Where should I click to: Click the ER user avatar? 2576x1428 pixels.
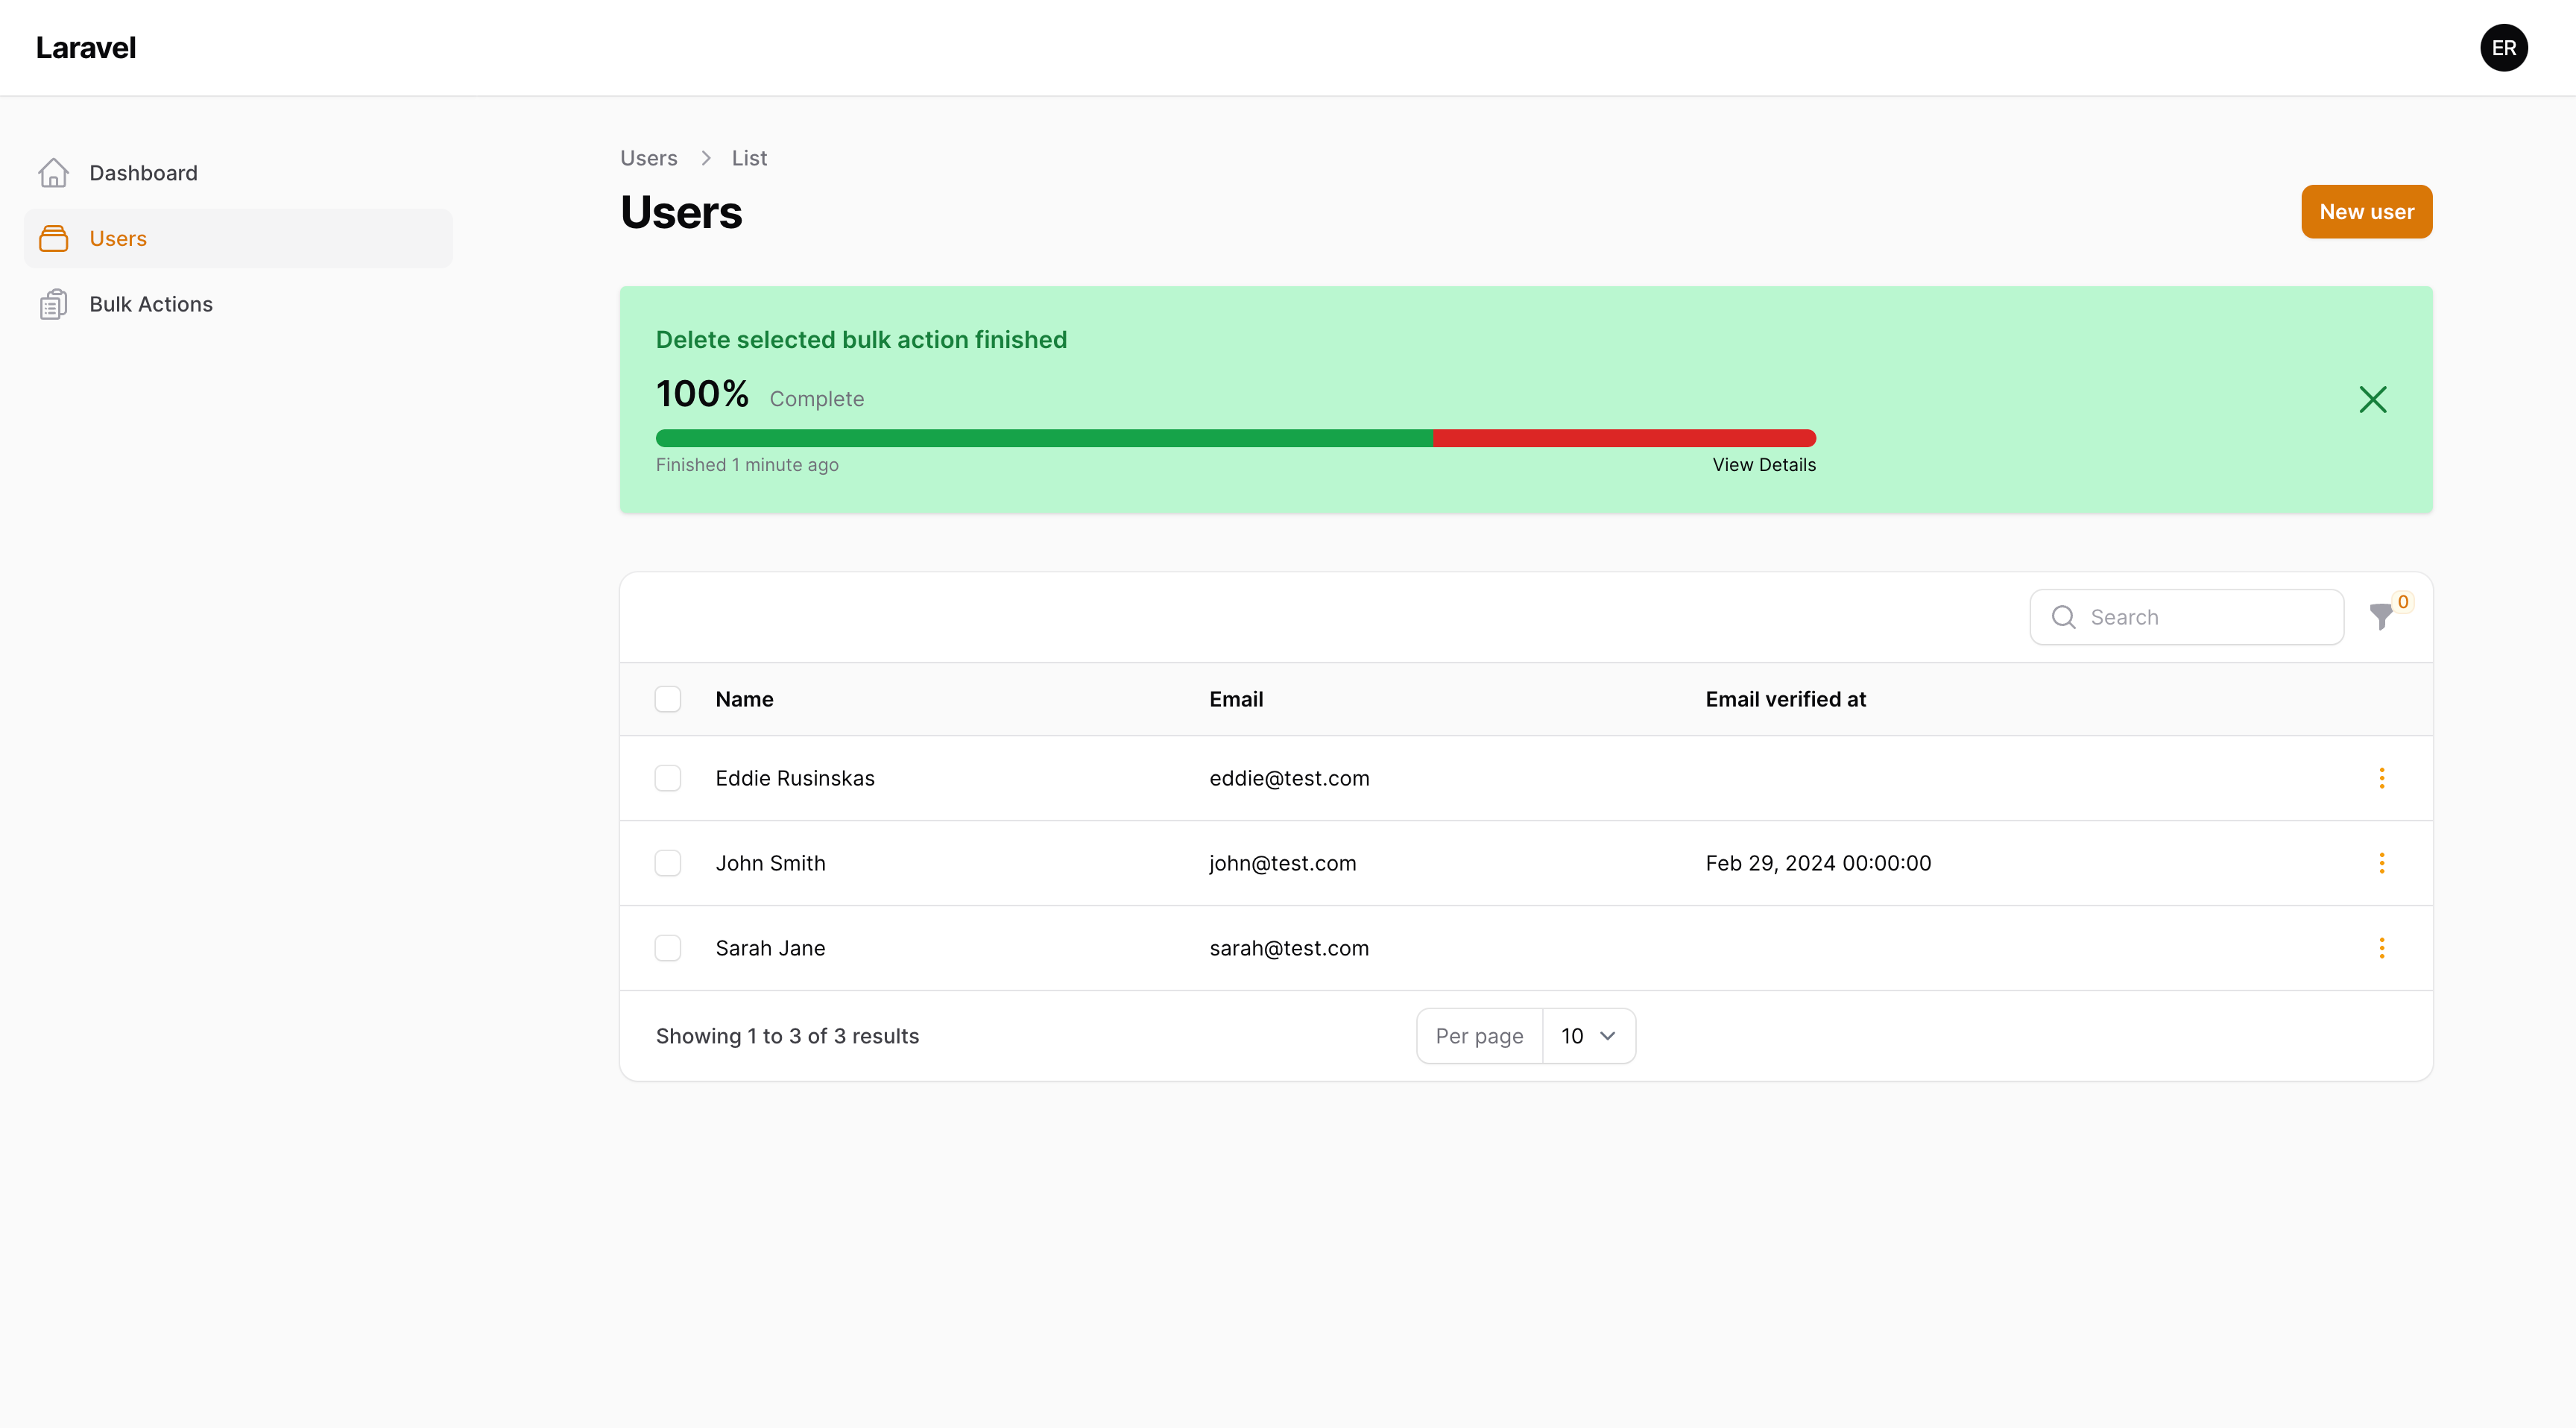pyautogui.click(x=2504, y=47)
